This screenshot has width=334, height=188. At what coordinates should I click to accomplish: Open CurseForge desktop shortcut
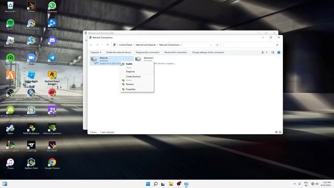click(31, 146)
